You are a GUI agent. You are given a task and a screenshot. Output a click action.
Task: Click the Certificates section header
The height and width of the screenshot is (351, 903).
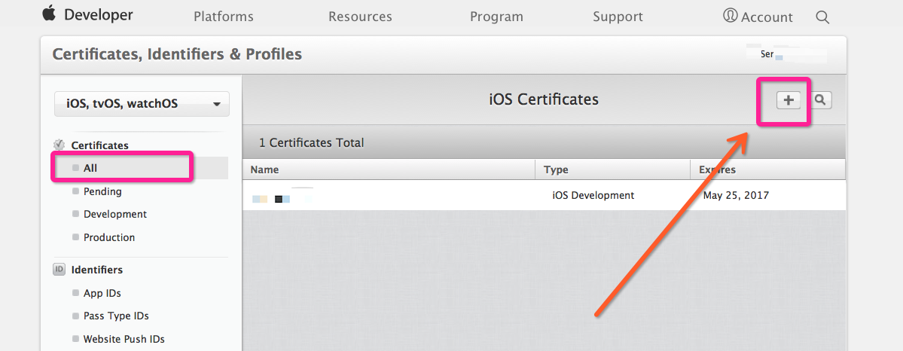[x=99, y=145]
